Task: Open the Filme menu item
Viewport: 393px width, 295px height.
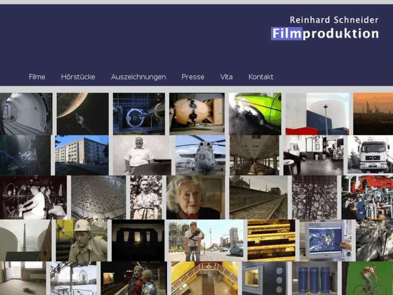Action: click(x=37, y=77)
